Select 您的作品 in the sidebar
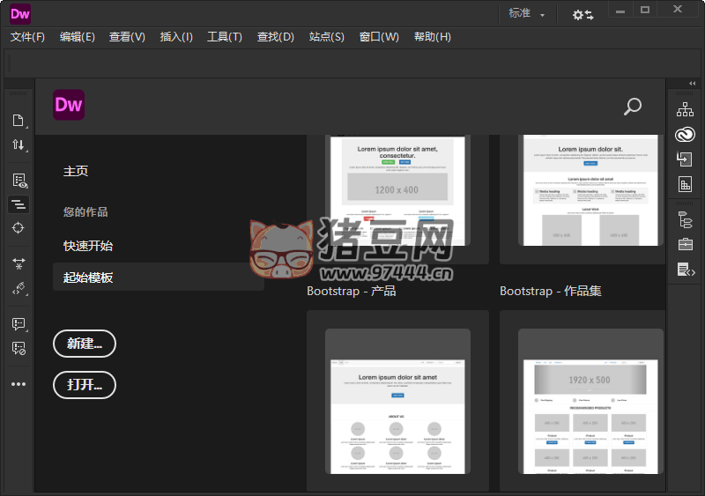705x496 pixels. pos(85,211)
